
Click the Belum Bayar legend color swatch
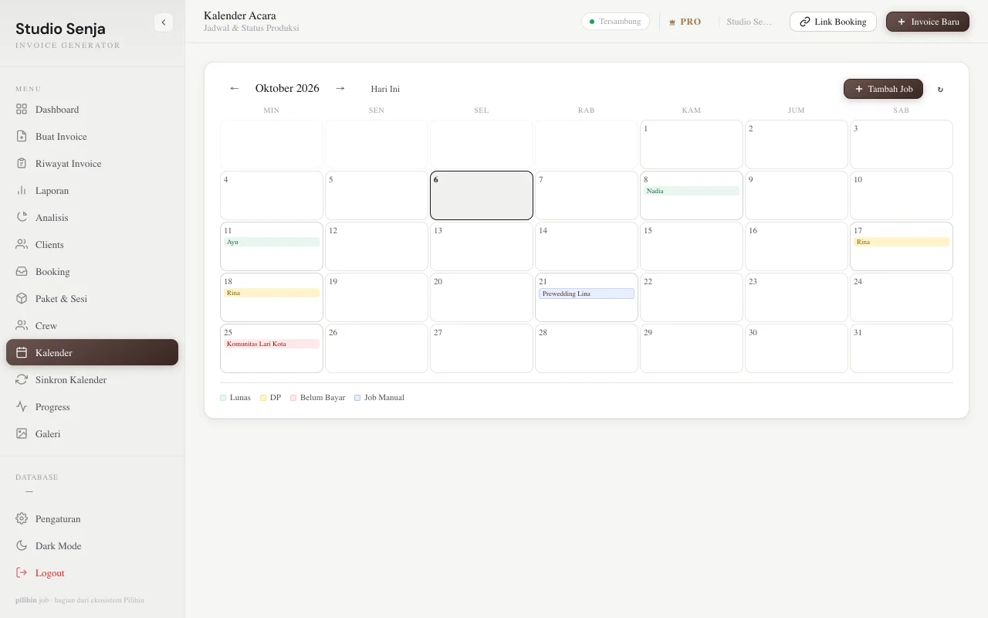293,398
